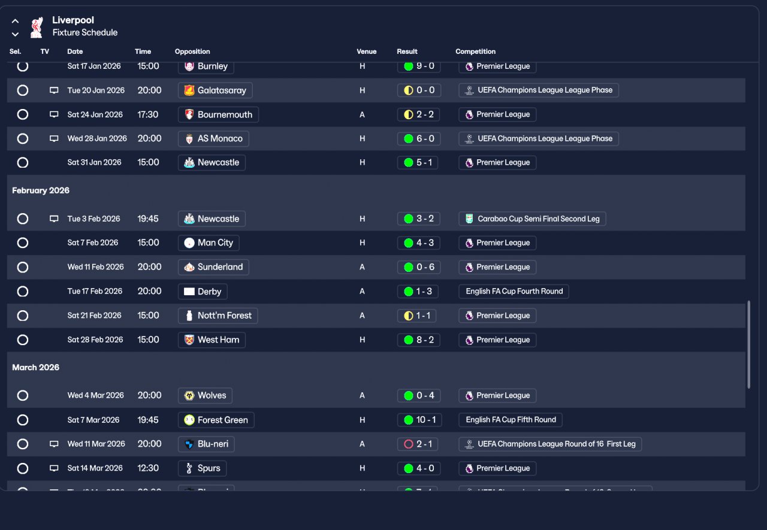Sort fixtures by the Competition column header
This screenshot has width=767, height=530.
pos(476,52)
